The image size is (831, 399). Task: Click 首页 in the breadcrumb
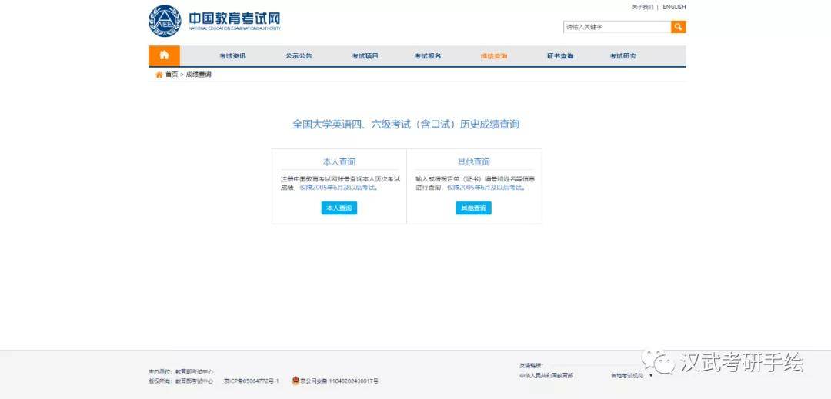click(172, 75)
